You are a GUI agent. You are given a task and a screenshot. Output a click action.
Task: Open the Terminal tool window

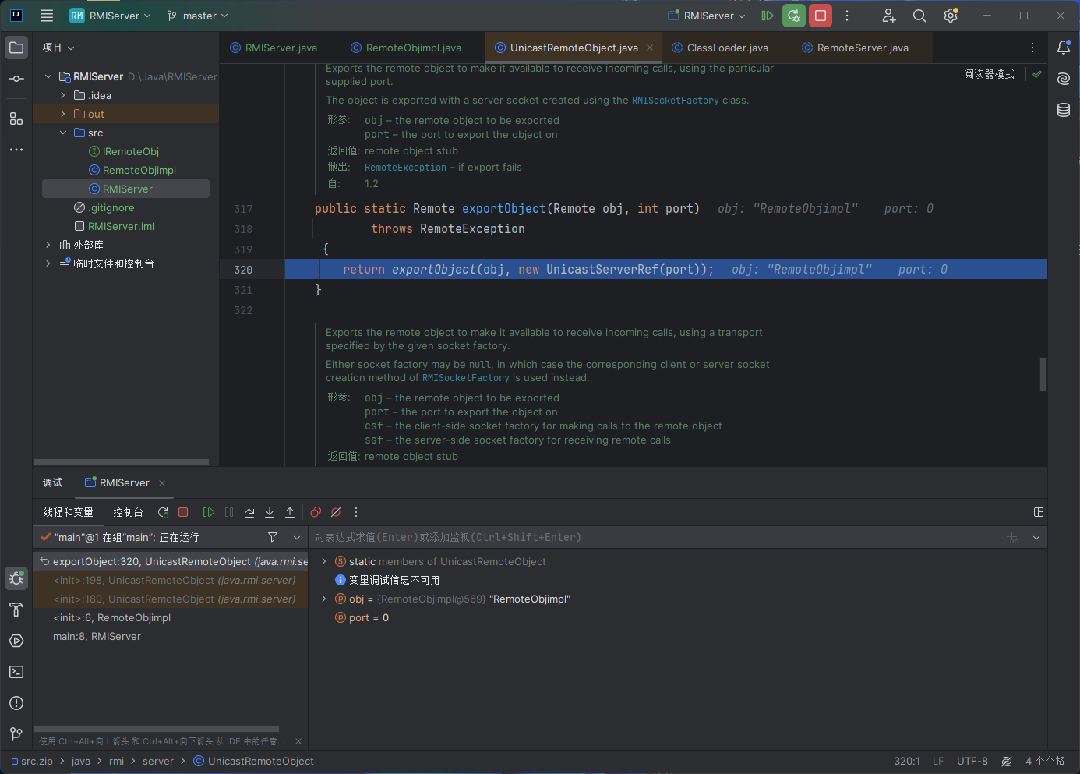coord(16,672)
